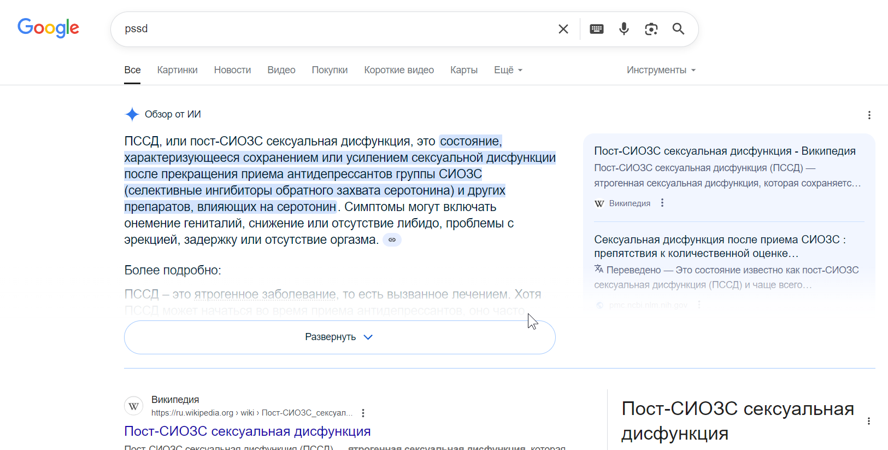Image resolution: width=888 pixels, height=450 pixels.
Task: Open the on-screen keyboard input tool
Action: tap(597, 29)
